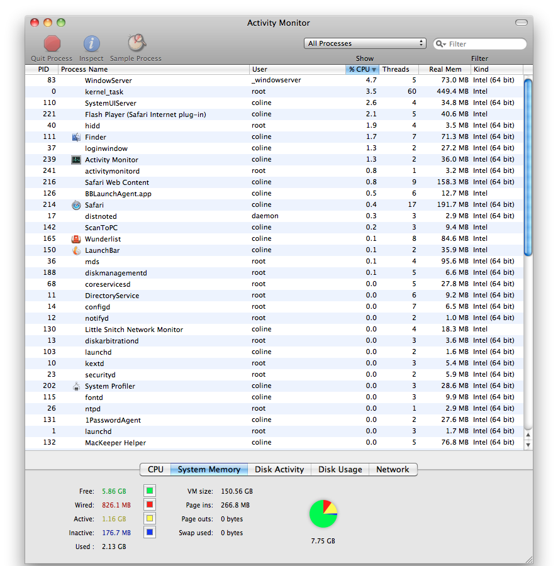The width and height of the screenshot is (558, 566).
Task: Select BBLaunchAgent.app process
Action: click(x=274, y=194)
